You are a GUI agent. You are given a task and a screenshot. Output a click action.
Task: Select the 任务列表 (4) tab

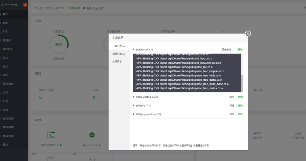click(x=119, y=46)
